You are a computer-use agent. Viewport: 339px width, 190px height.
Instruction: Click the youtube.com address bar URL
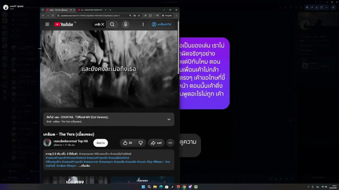(x=90, y=16)
